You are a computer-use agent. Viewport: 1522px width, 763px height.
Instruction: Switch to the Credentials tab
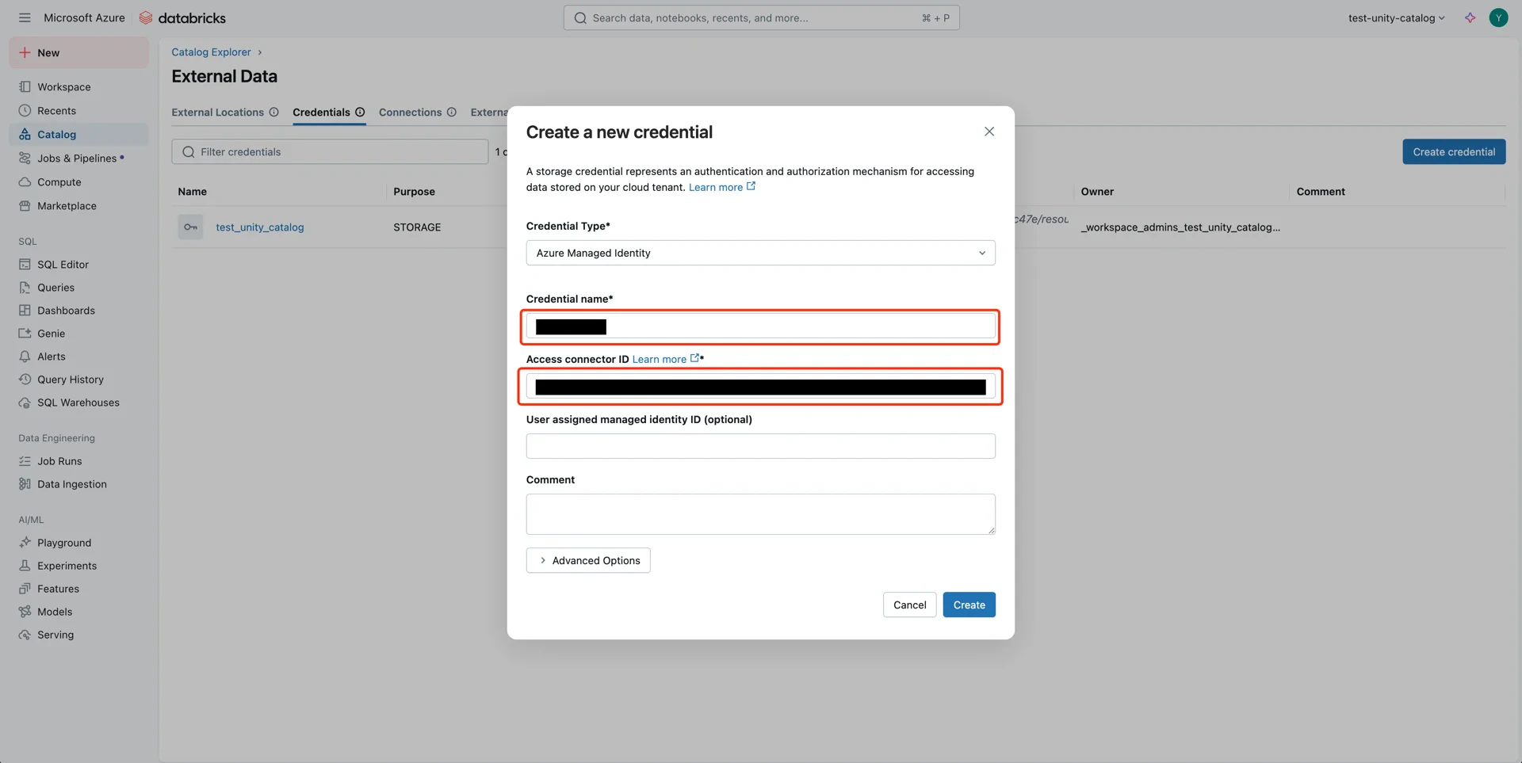pos(321,113)
